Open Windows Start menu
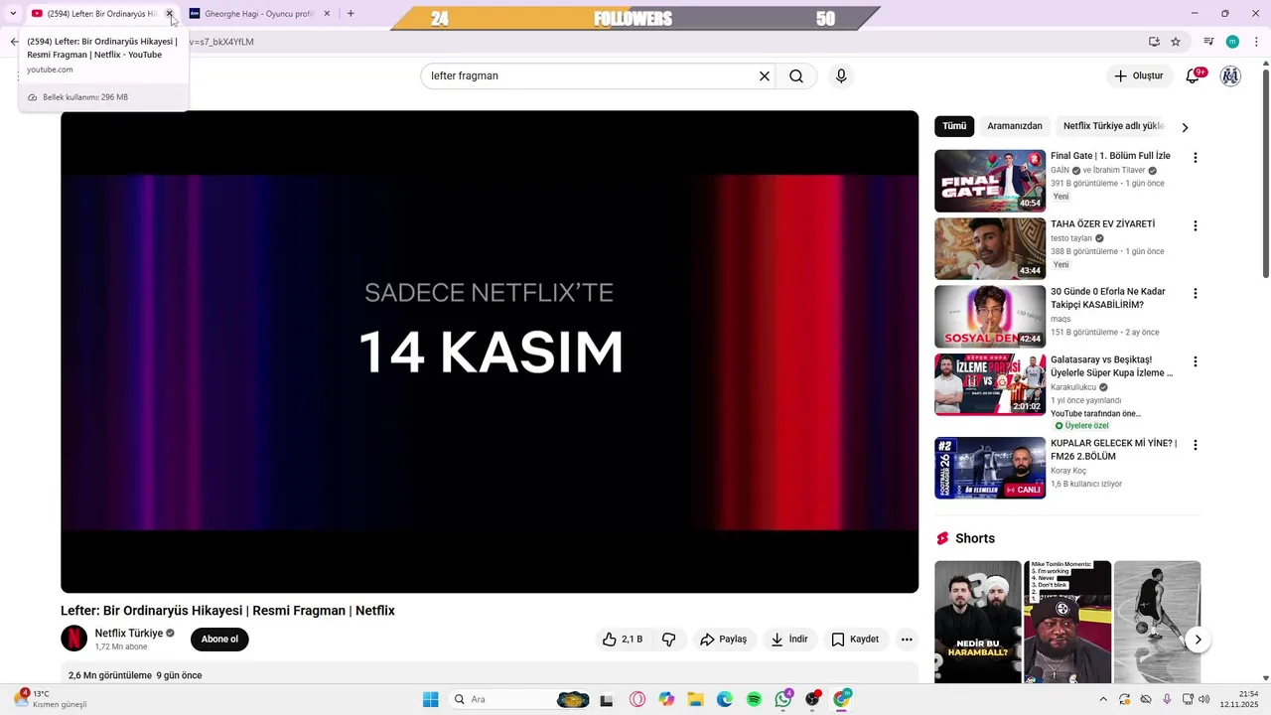The height and width of the screenshot is (715, 1271). pos(430,699)
